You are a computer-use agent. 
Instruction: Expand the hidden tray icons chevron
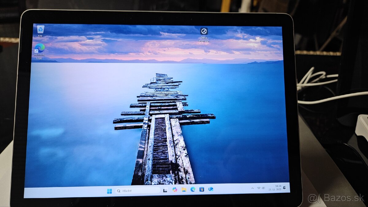pos(252,188)
